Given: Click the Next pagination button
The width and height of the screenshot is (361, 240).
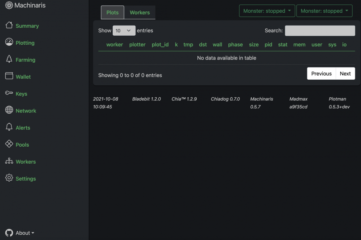Looking at the screenshot, I should point(345,74).
